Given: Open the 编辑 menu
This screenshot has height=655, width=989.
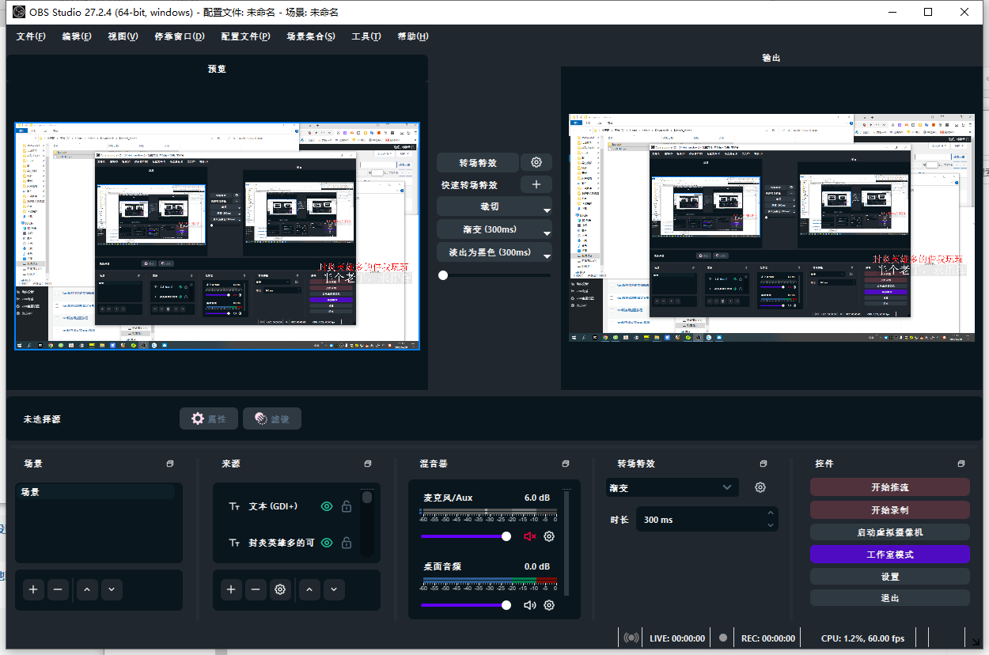Looking at the screenshot, I should [x=77, y=36].
